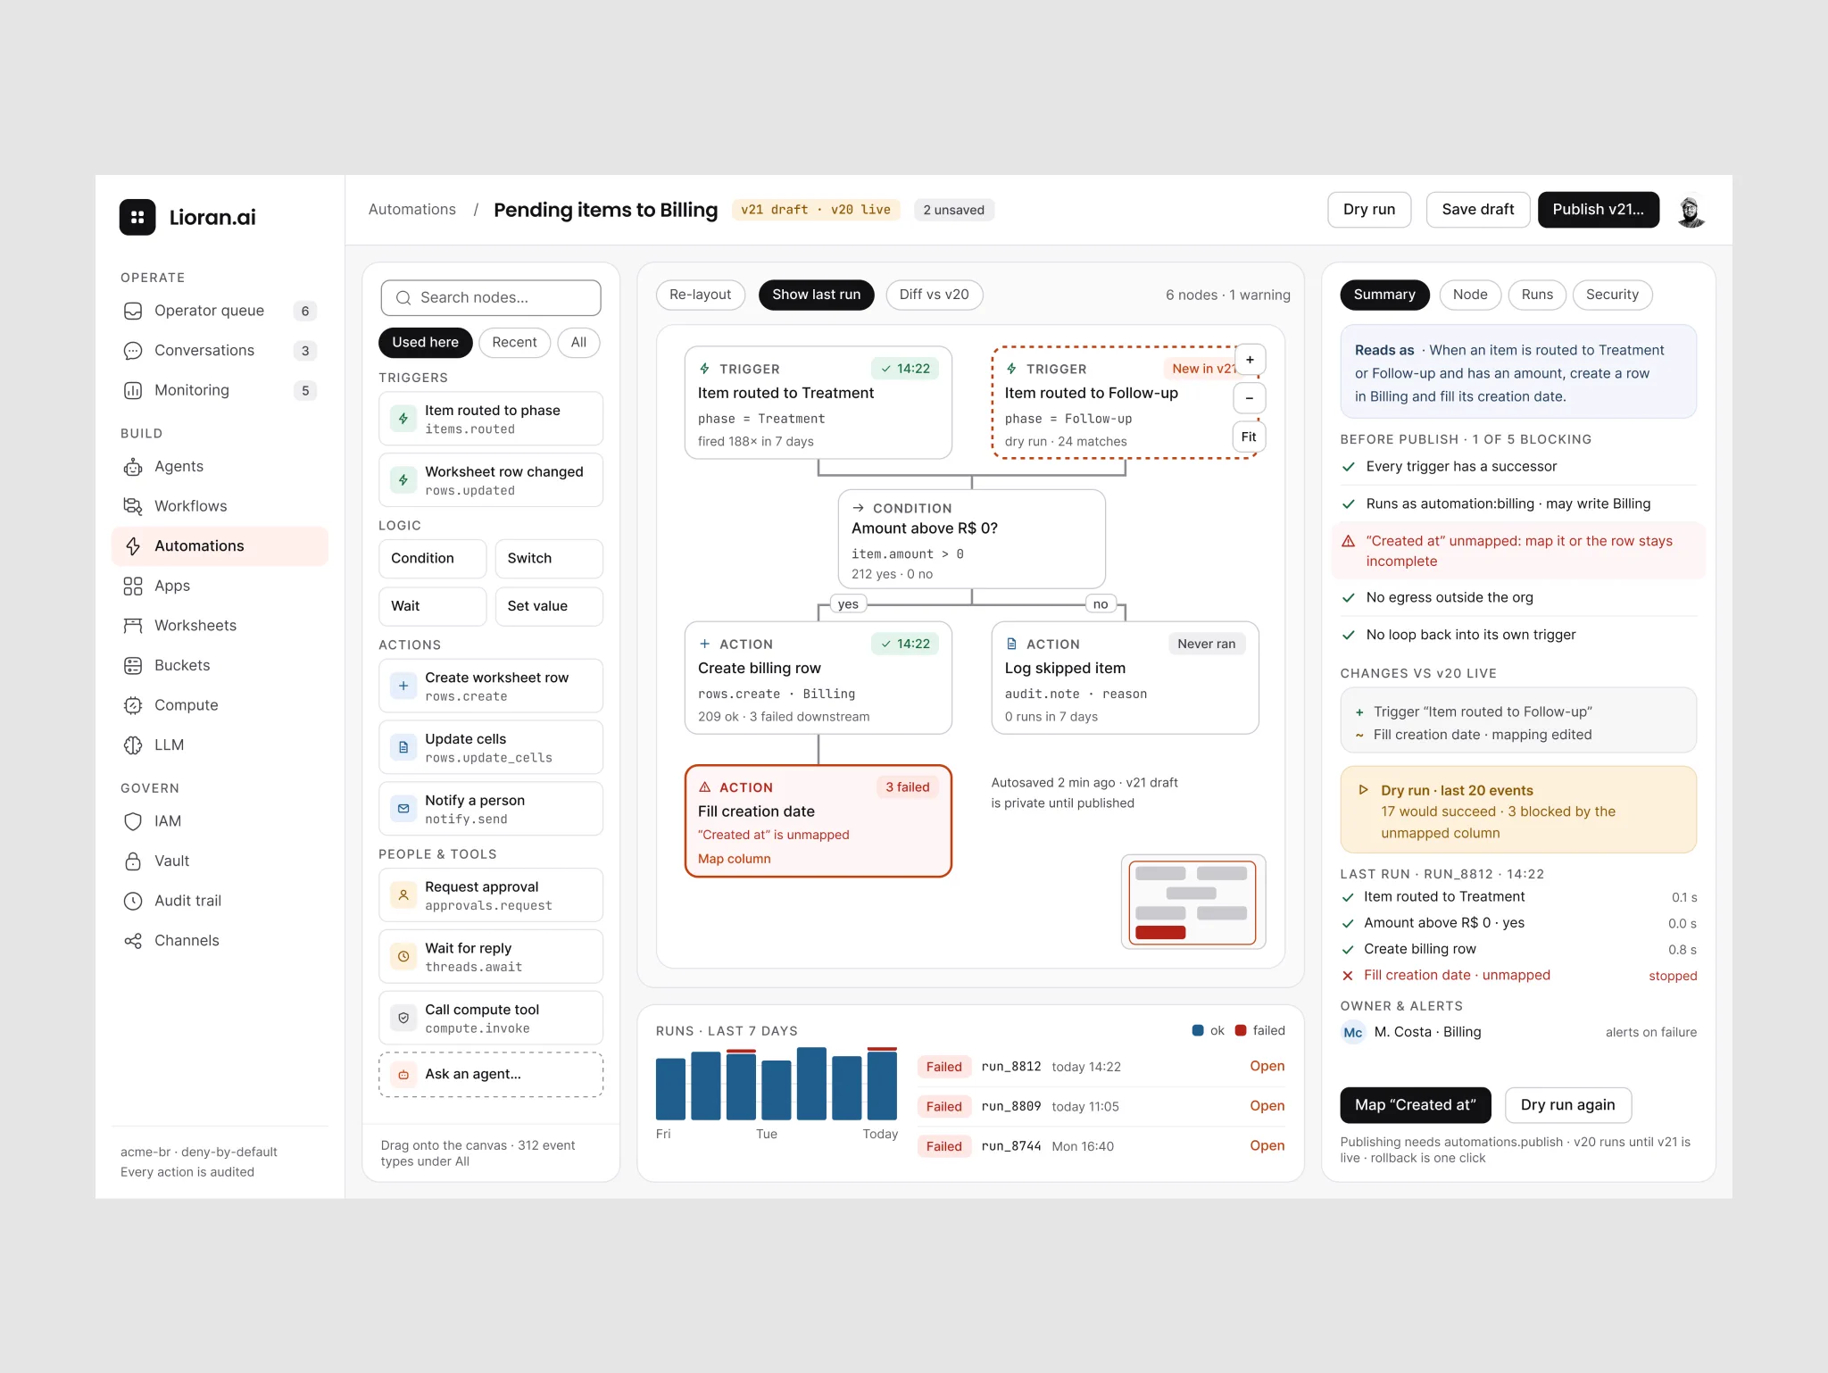The height and width of the screenshot is (1373, 1828).
Task: Click the Monitoring chart icon
Action: (x=133, y=390)
